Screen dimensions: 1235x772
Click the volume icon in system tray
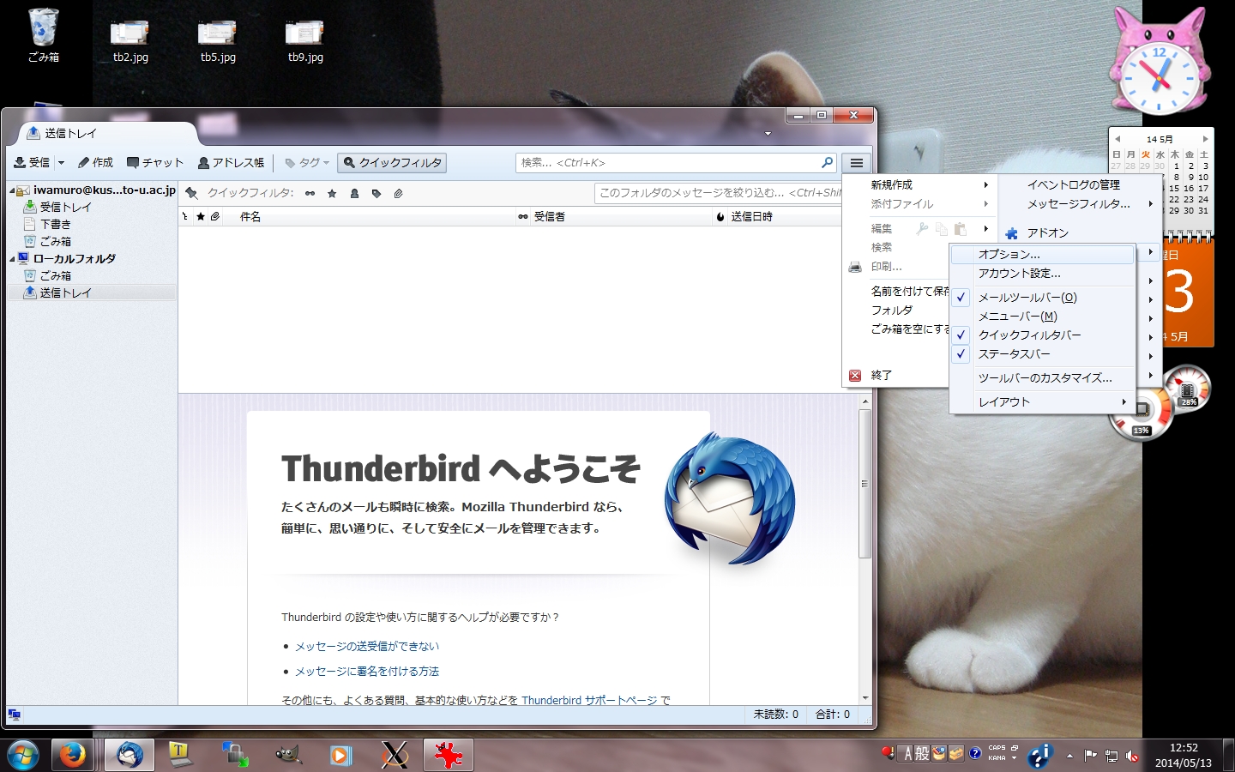pyautogui.click(x=1132, y=756)
